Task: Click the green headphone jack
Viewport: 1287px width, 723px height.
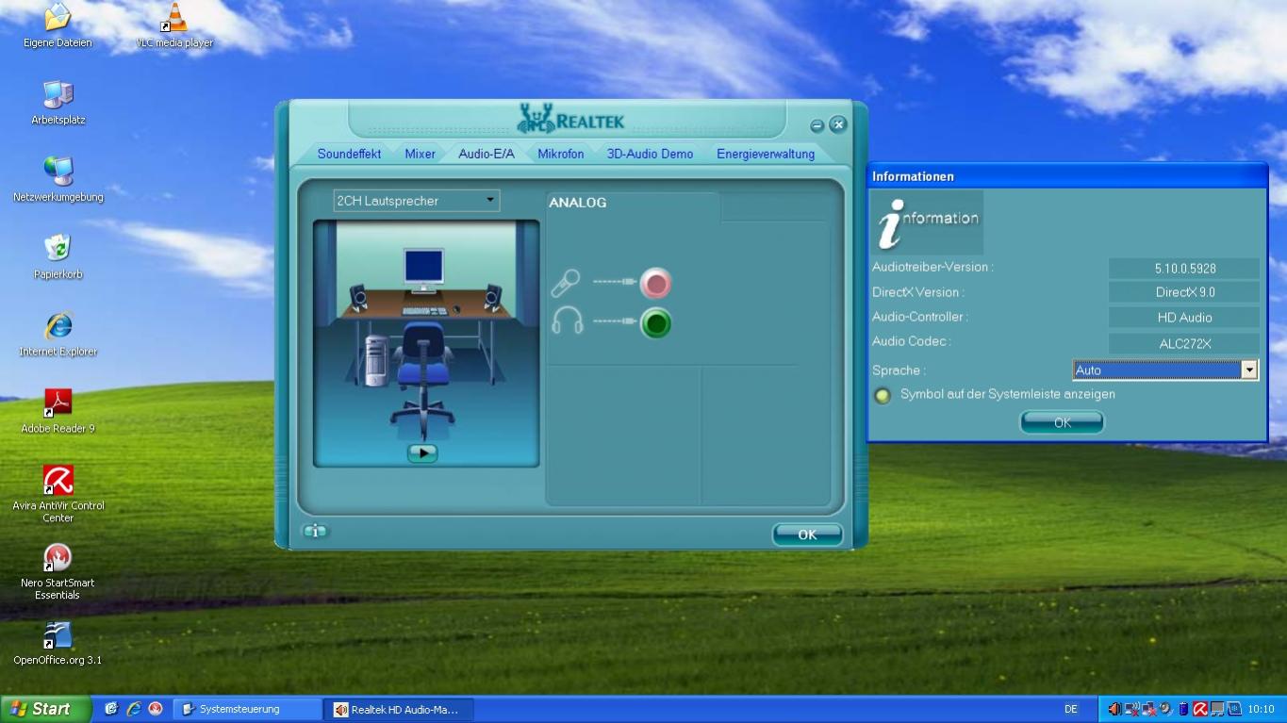Action: [655, 323]
